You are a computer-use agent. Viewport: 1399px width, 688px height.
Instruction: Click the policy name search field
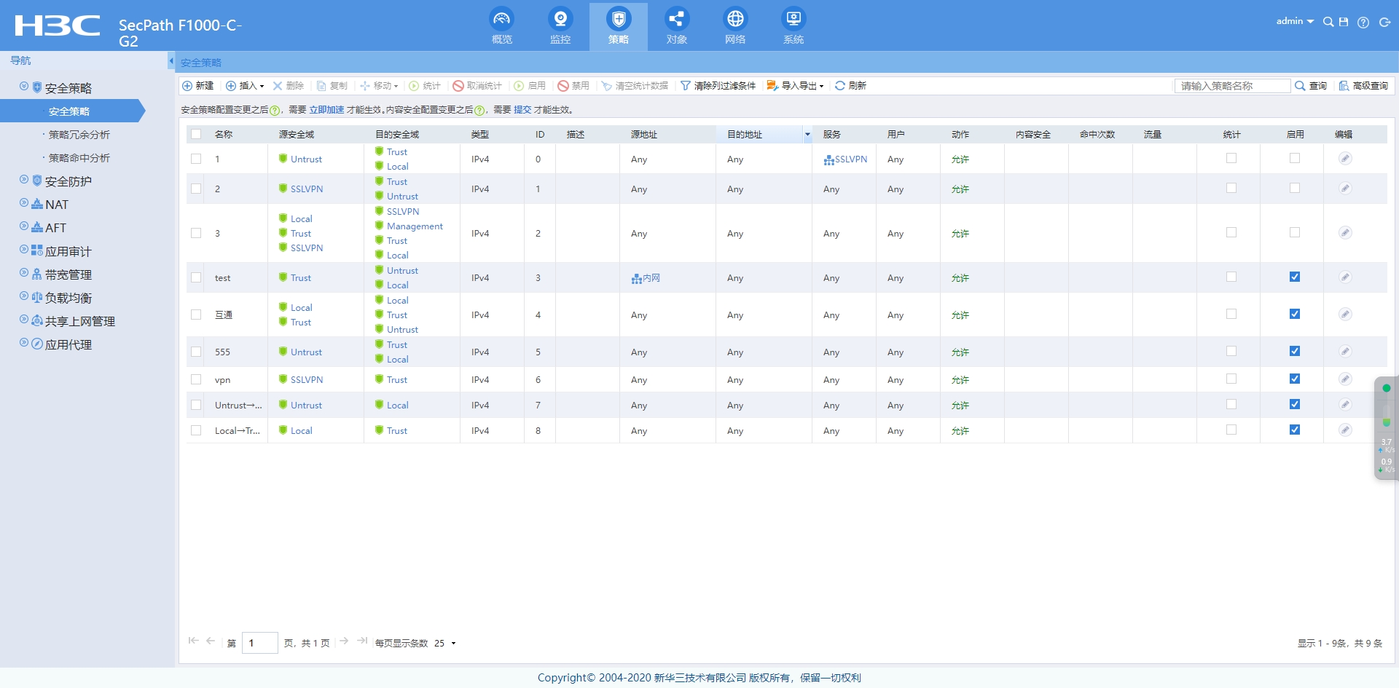(1233, 86)
